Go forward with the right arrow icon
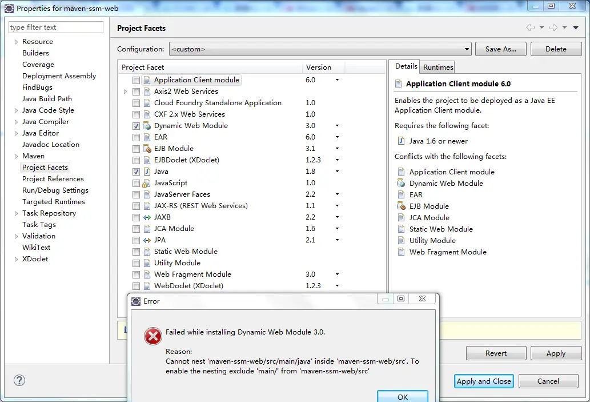Viewport: 590px width, 402px height. [x=553, y=27]
